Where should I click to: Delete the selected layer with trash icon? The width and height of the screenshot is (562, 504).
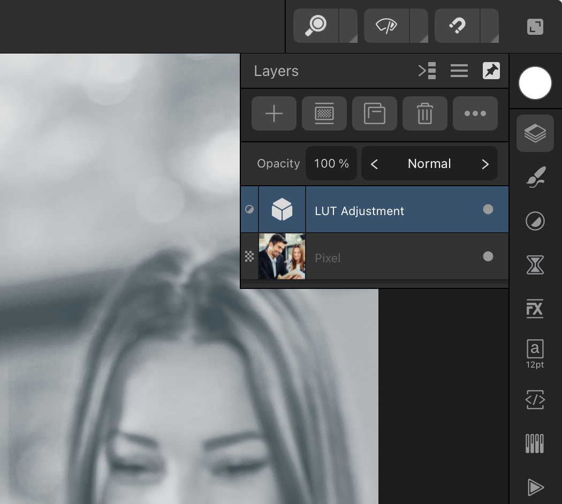click(x=425, y=113)
